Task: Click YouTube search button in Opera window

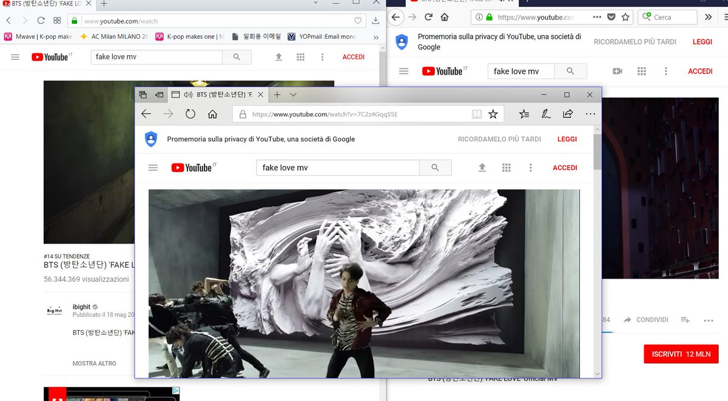Action: tap(237, 57)
